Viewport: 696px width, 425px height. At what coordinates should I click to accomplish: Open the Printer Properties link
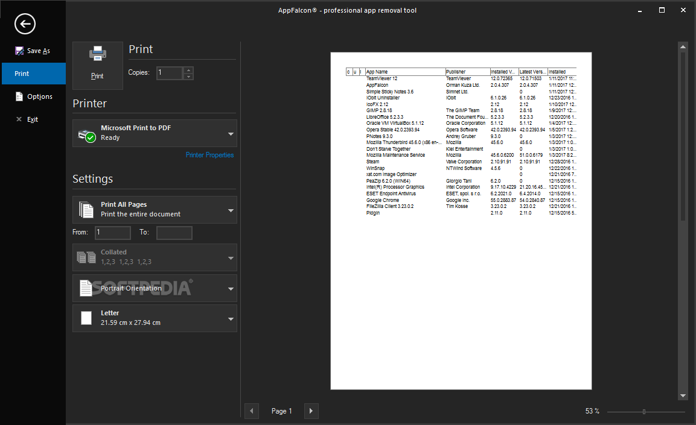209,155
